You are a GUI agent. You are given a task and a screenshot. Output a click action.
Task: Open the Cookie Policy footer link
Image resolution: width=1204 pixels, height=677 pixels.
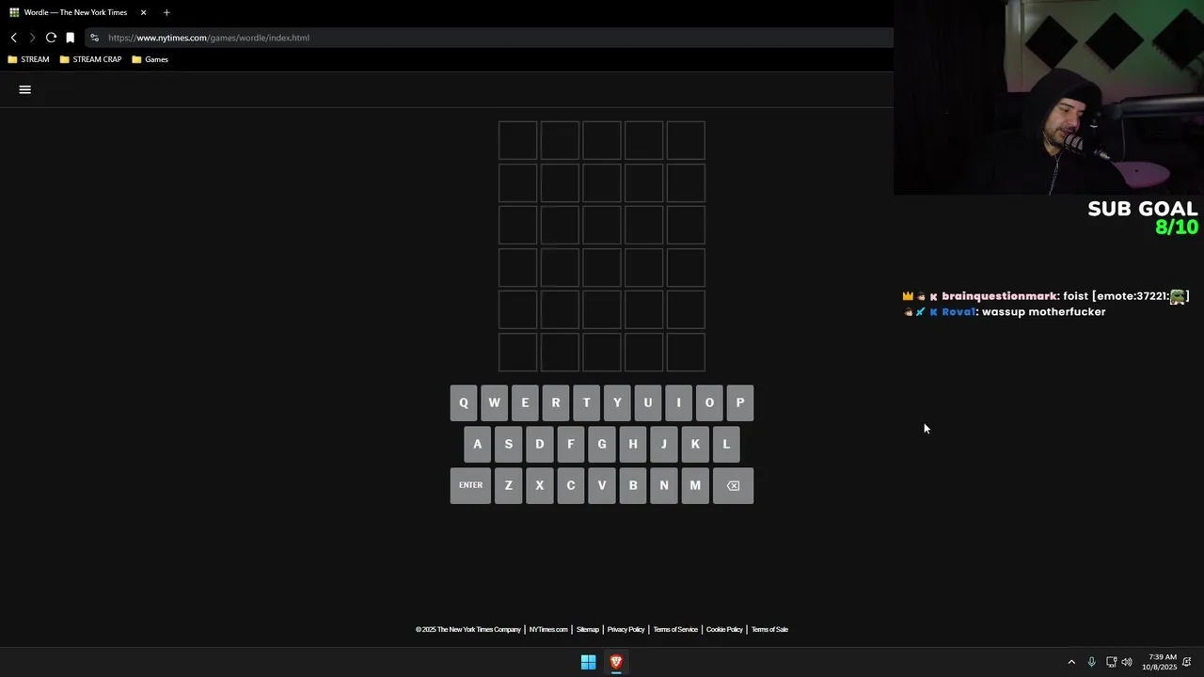tap(724, 629)
